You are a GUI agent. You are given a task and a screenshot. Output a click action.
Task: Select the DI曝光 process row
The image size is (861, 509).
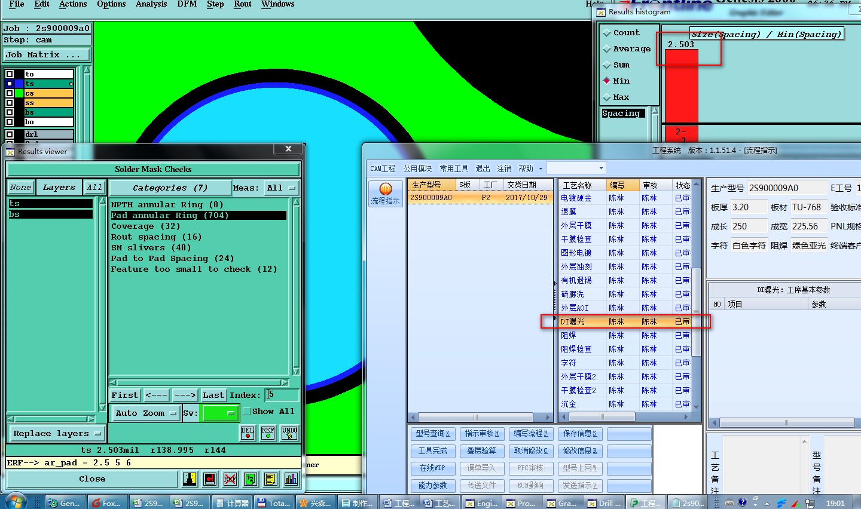(625, 321)
